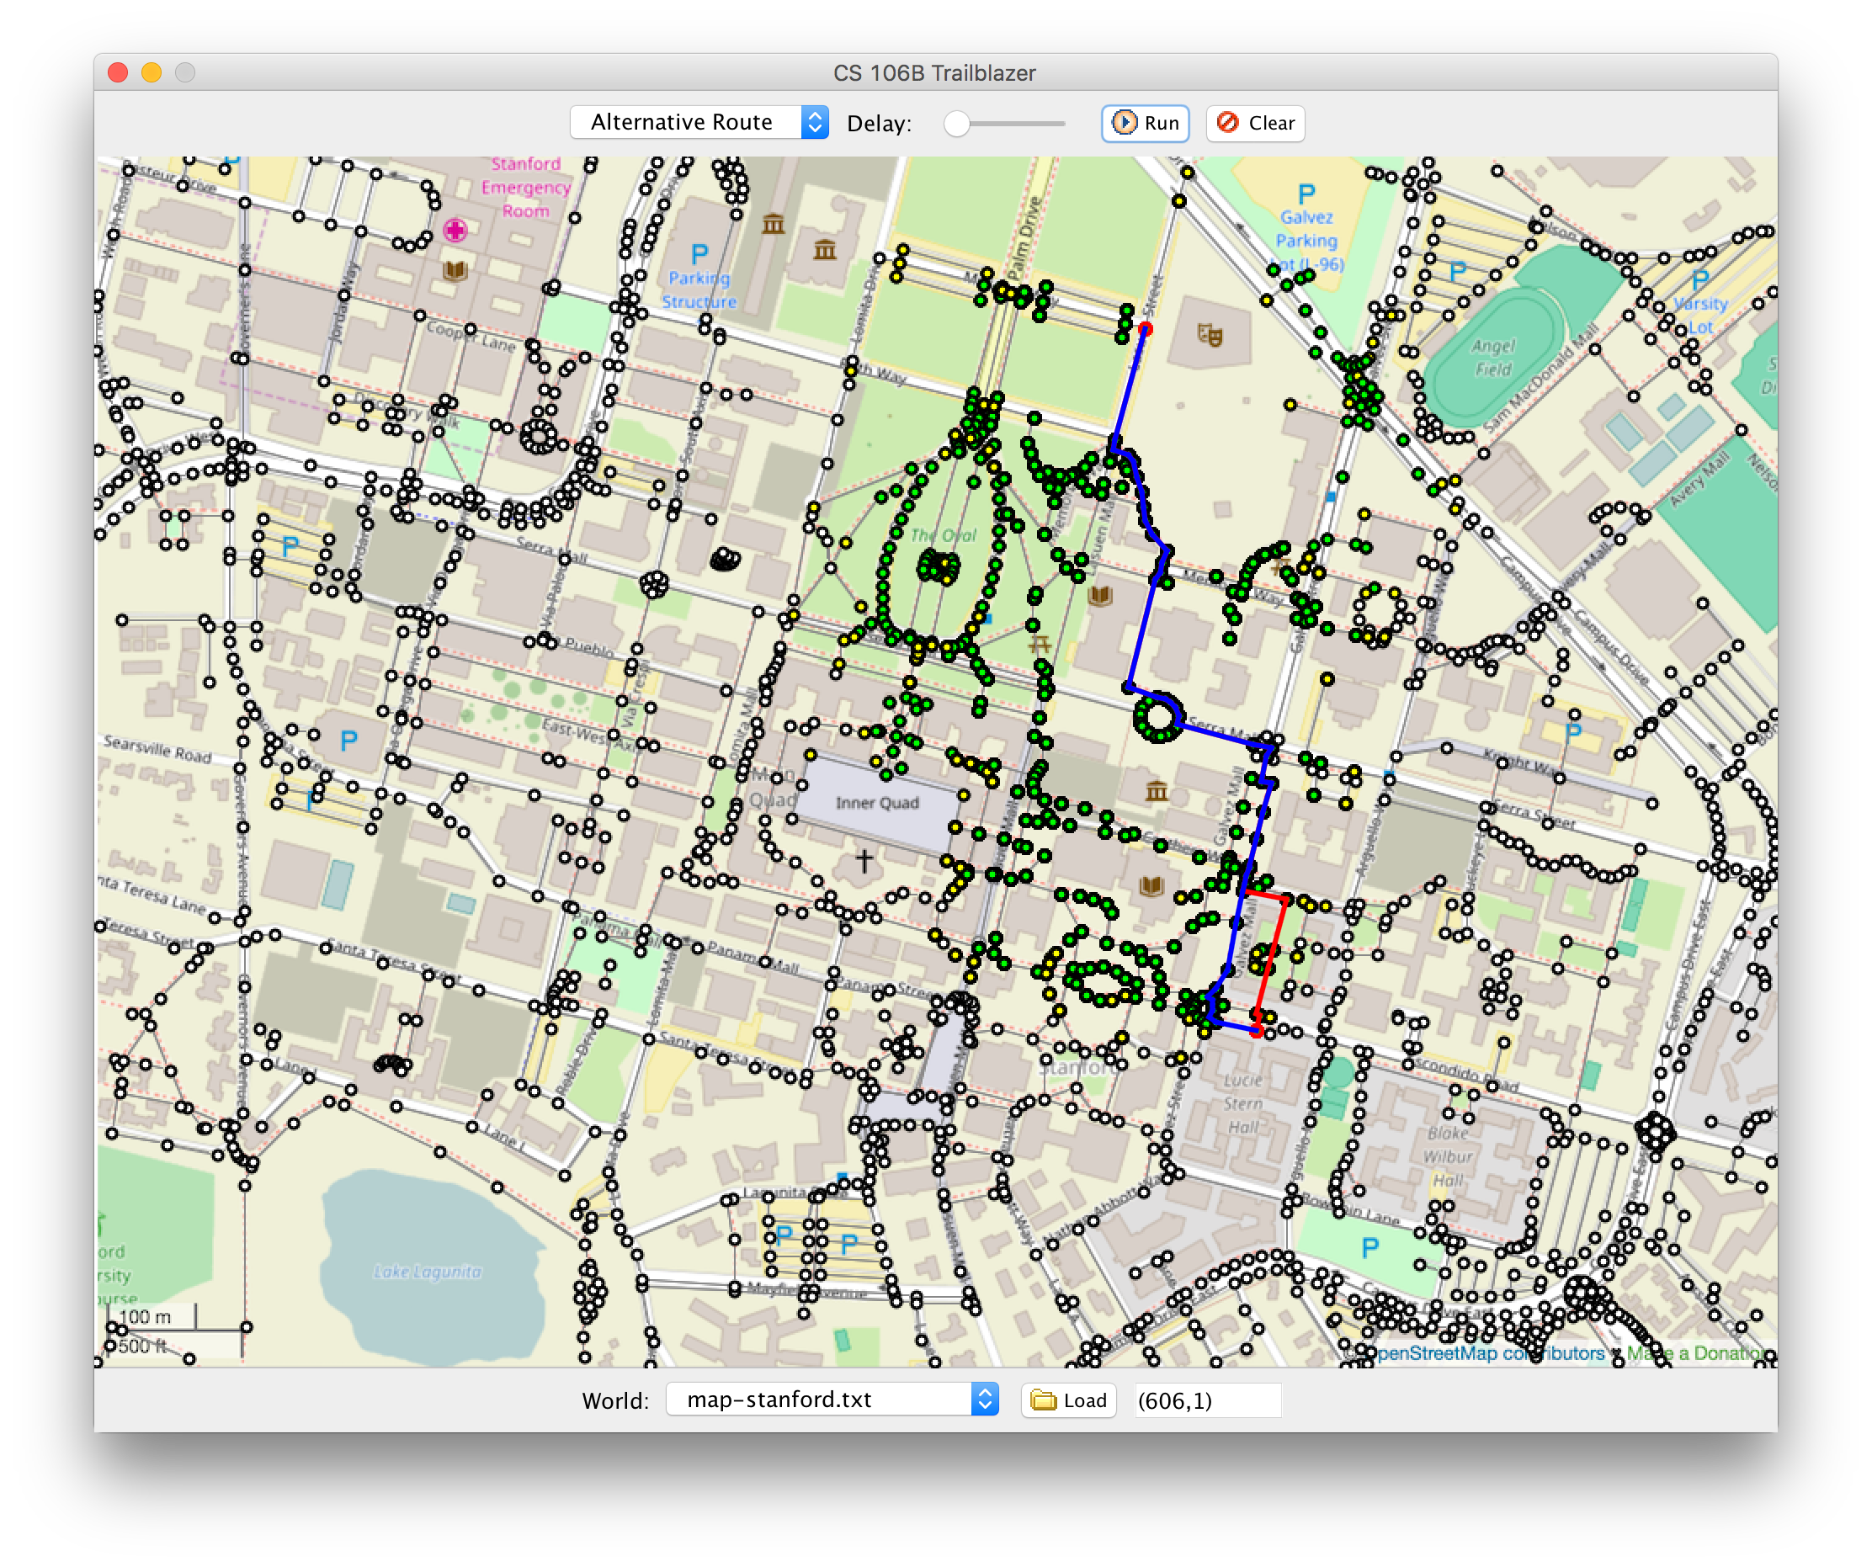Click the church cross icon below Inner Quad
Viewport: 1872px width, 1567px height.
864,860
